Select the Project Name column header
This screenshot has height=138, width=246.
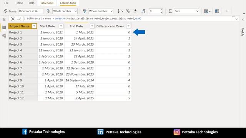coord(19,26)
